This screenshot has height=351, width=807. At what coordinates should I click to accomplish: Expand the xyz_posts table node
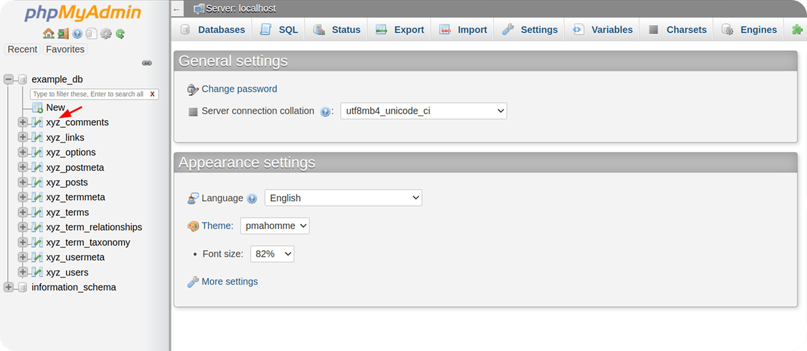pos(23,182)
